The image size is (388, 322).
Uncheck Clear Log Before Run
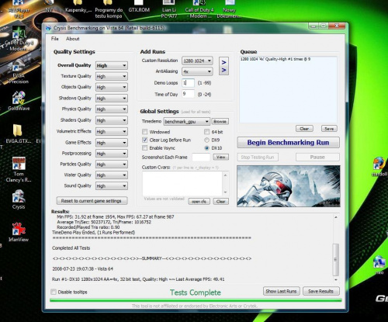[x=145, y=140]
